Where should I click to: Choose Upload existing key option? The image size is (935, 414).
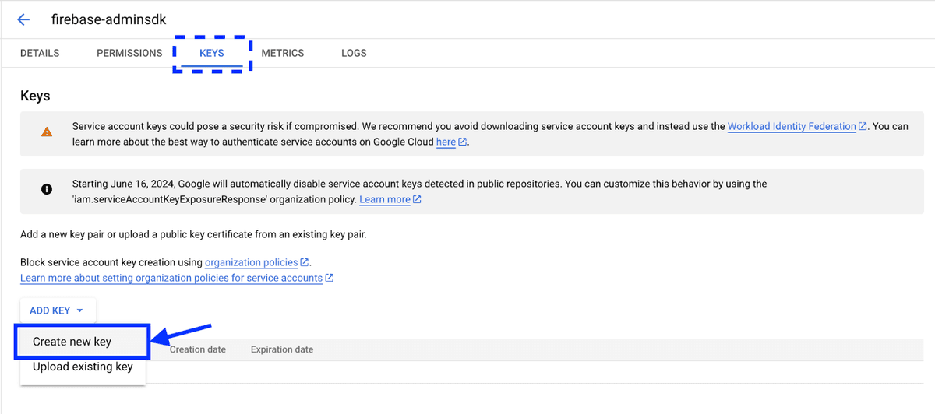tap(83, 367)
